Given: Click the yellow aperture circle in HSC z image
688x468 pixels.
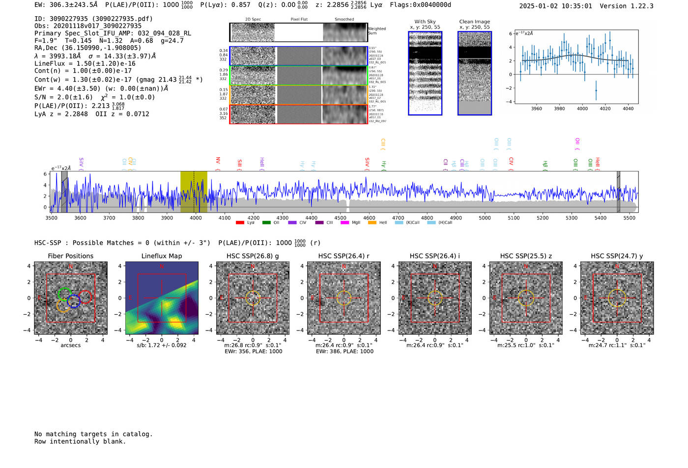Looking at the screenshot, I should click(x=526, y=298).
